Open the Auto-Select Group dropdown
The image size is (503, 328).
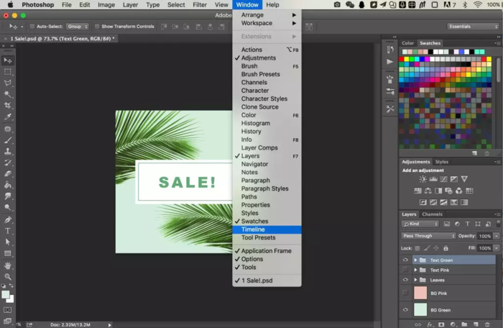[78, 27]
